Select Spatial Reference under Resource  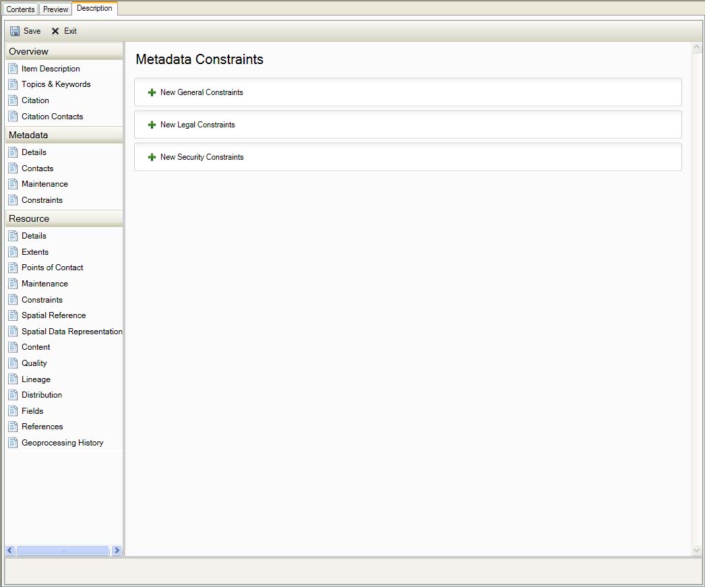[53, 315]
